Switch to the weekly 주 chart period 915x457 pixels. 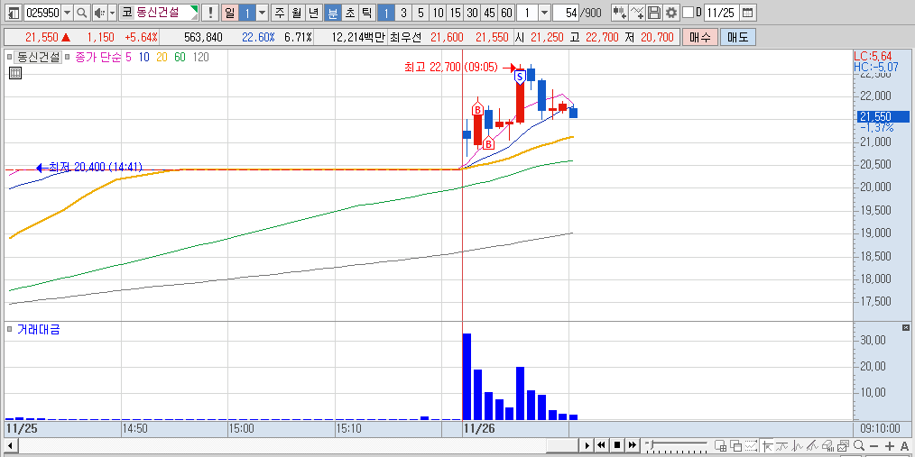[280, 13]
